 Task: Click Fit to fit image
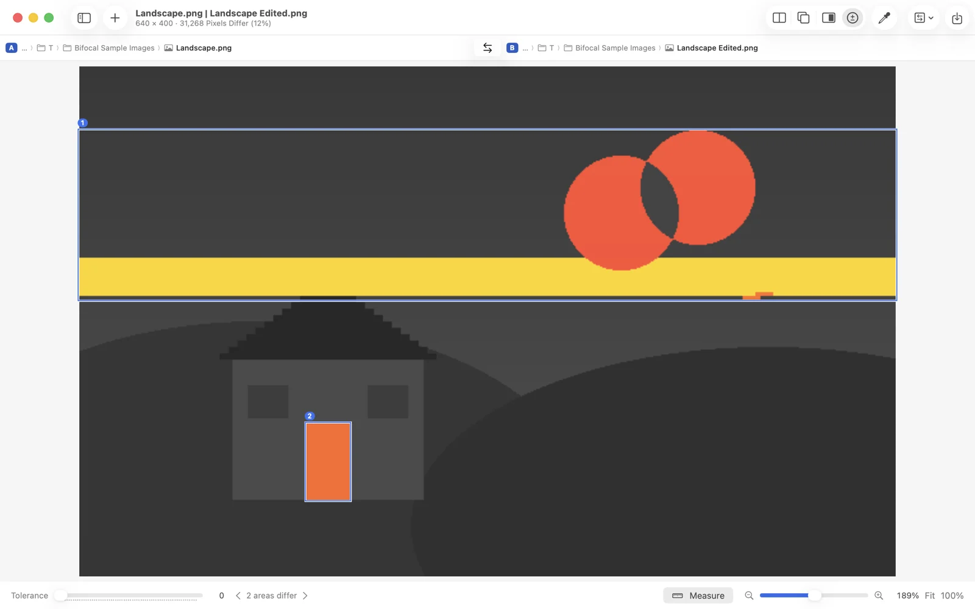(x=930, y=596)
